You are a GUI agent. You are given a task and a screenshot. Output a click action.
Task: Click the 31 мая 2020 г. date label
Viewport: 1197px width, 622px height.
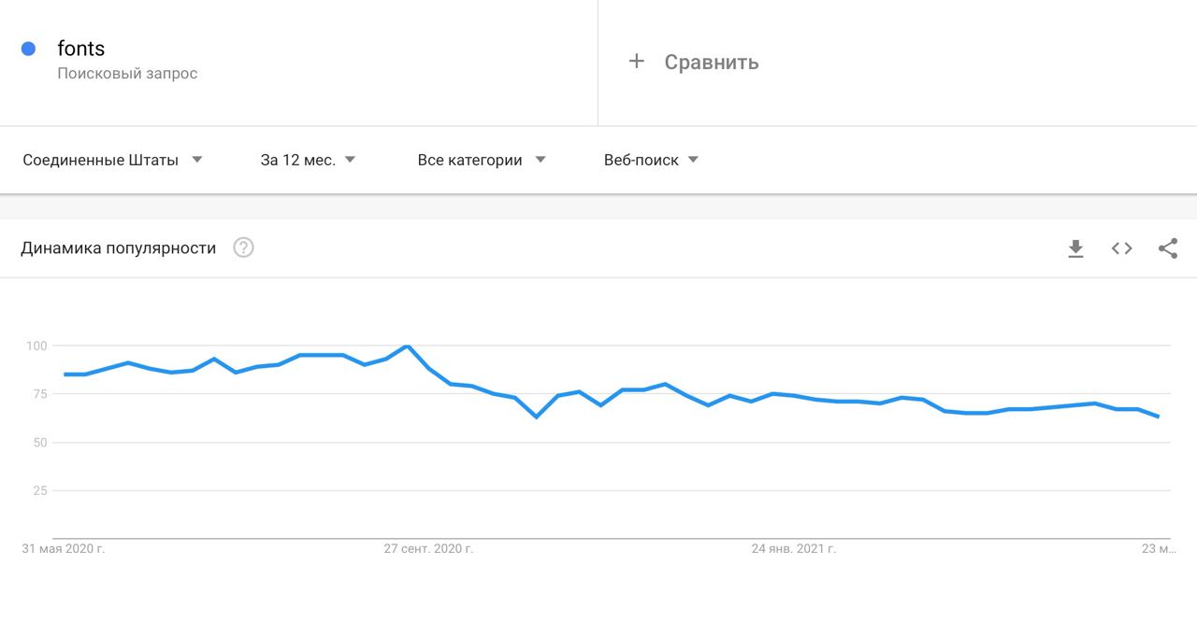point(64,549)
